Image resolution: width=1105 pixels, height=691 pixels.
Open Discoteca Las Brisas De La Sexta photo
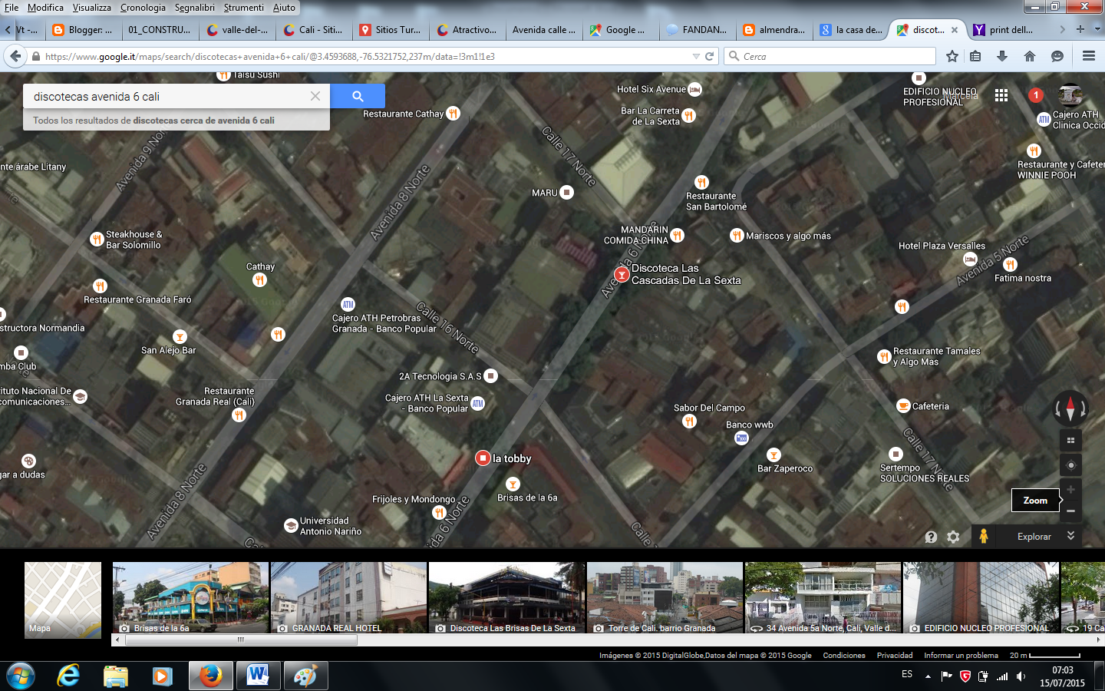506,597
